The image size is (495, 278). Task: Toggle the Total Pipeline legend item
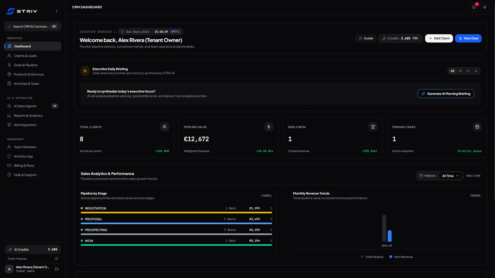point(372,257)
